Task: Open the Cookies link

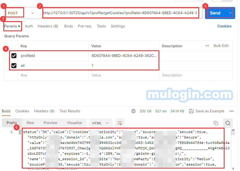Action: click(224, 26)
